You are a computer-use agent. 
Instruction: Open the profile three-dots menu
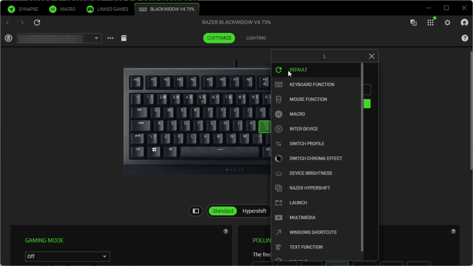tap(110, 38)
